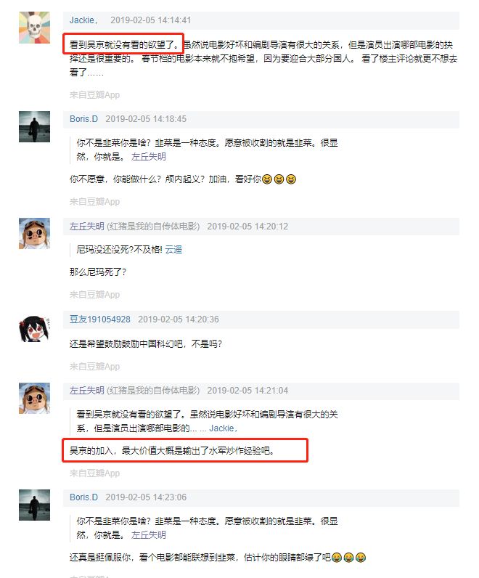Click the last crying-laugh emoji after 都绿了吧
479x578 pixels.
tap(361, 558)
